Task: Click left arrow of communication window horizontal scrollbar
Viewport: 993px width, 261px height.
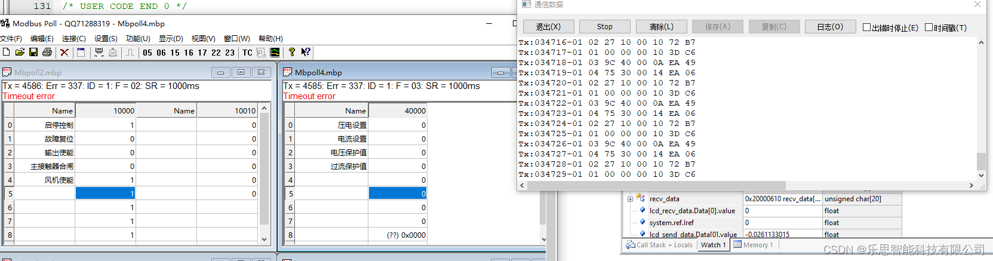Action: click(x=522, y=186)
